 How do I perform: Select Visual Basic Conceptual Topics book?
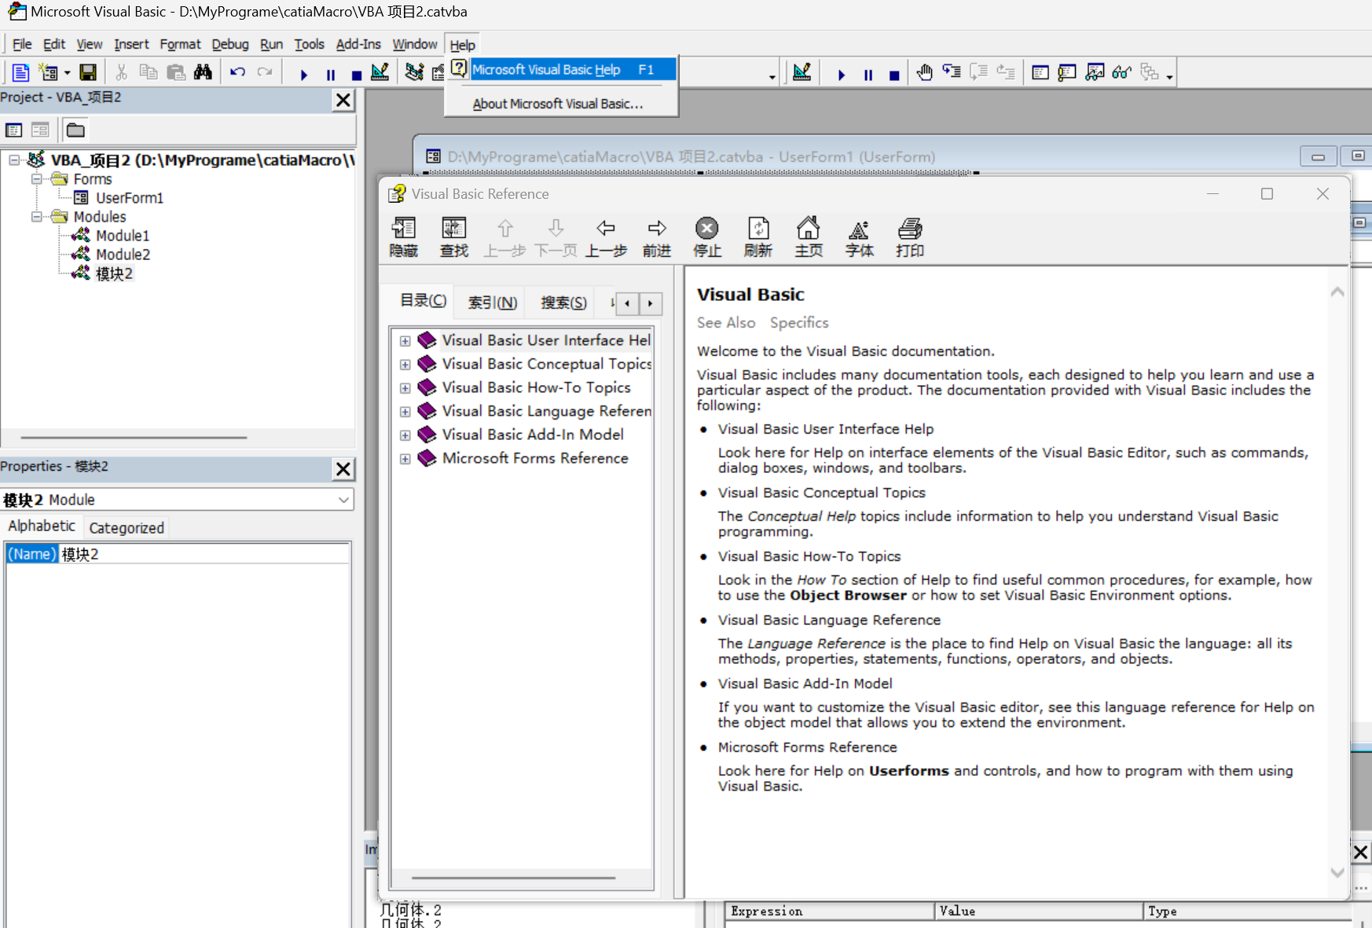click(x=547, y=364)
